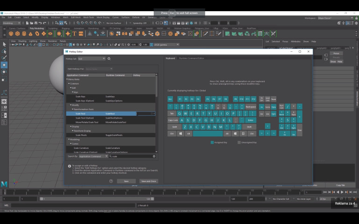The image size is (359, 224).
Task: Toggle the F1 key on the virtual keyboard
Action: pos(180,99)
